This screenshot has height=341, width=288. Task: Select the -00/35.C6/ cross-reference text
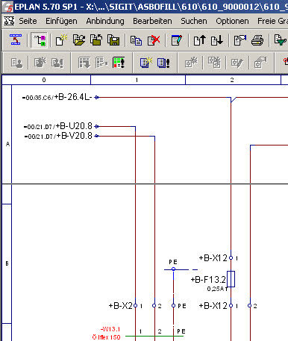[38, 98]
